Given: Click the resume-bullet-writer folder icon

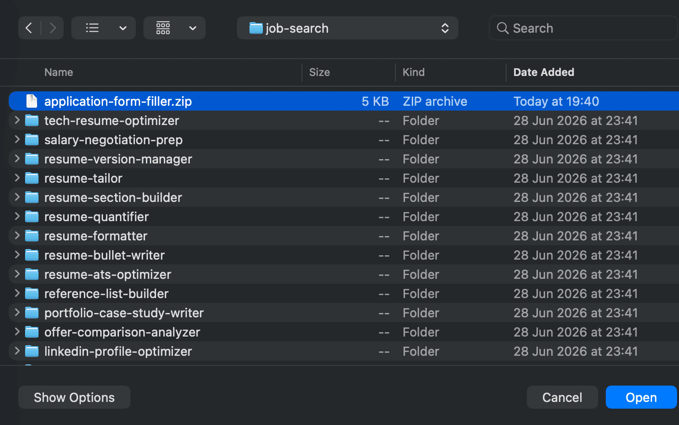Looking at the screenshot, I should [x=32, y=255].
